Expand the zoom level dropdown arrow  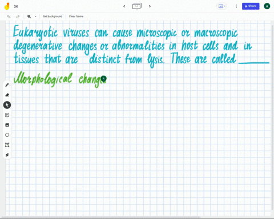click(x=35, y=17)
